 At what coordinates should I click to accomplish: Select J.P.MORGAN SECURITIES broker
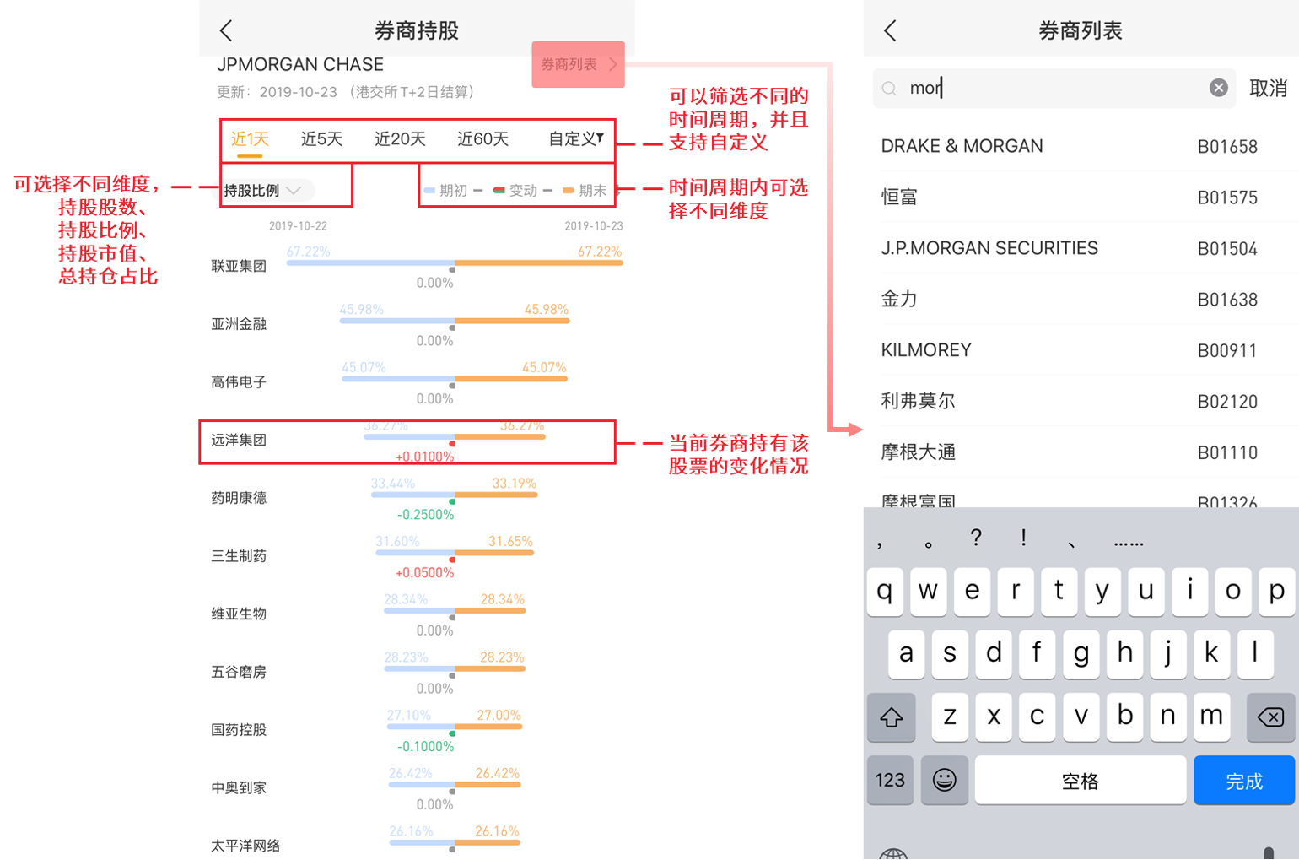(x=1081, y=248)
